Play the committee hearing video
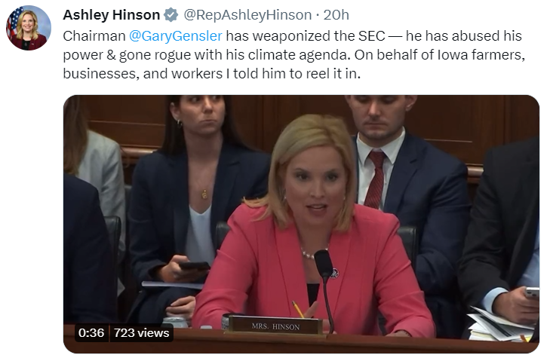Image resolution: width=550 pixels, height=361 pixels. pos(301,224)
